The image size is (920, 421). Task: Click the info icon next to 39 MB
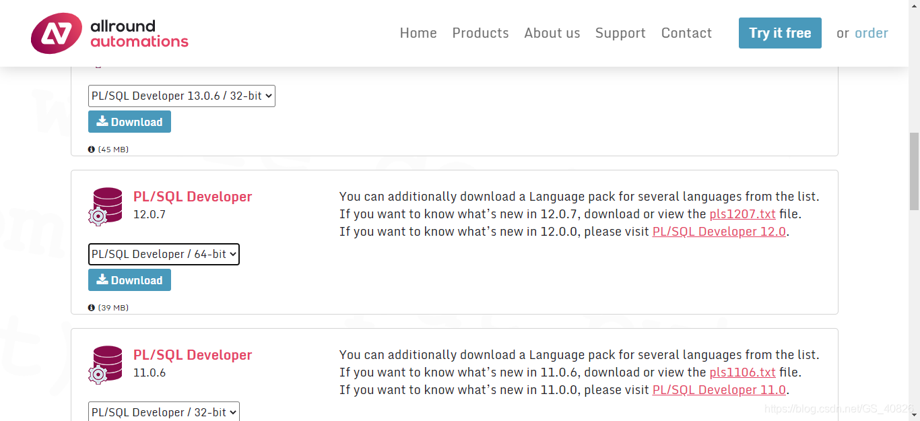[92, 307]
